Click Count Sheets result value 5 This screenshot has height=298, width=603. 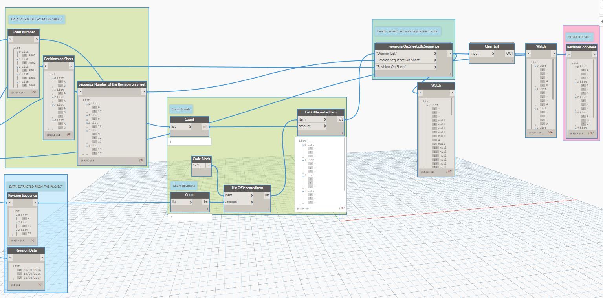(x=171, y=141)
